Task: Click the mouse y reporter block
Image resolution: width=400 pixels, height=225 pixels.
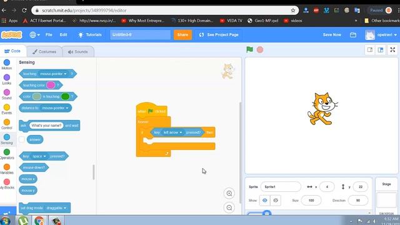Action: pos(27,190)
